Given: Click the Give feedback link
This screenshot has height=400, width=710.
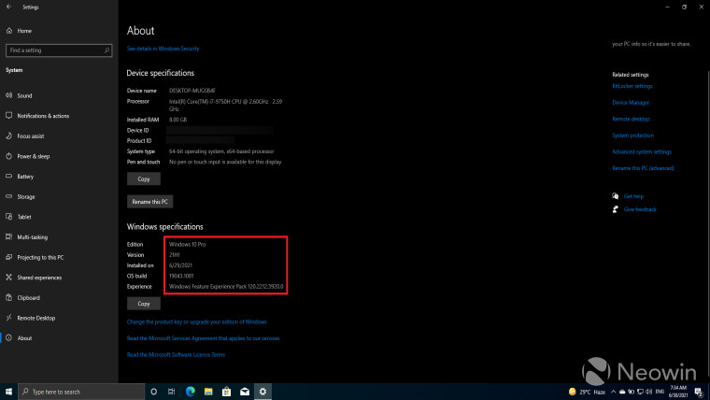Looking at the screenshot, I should pos(640,209).
